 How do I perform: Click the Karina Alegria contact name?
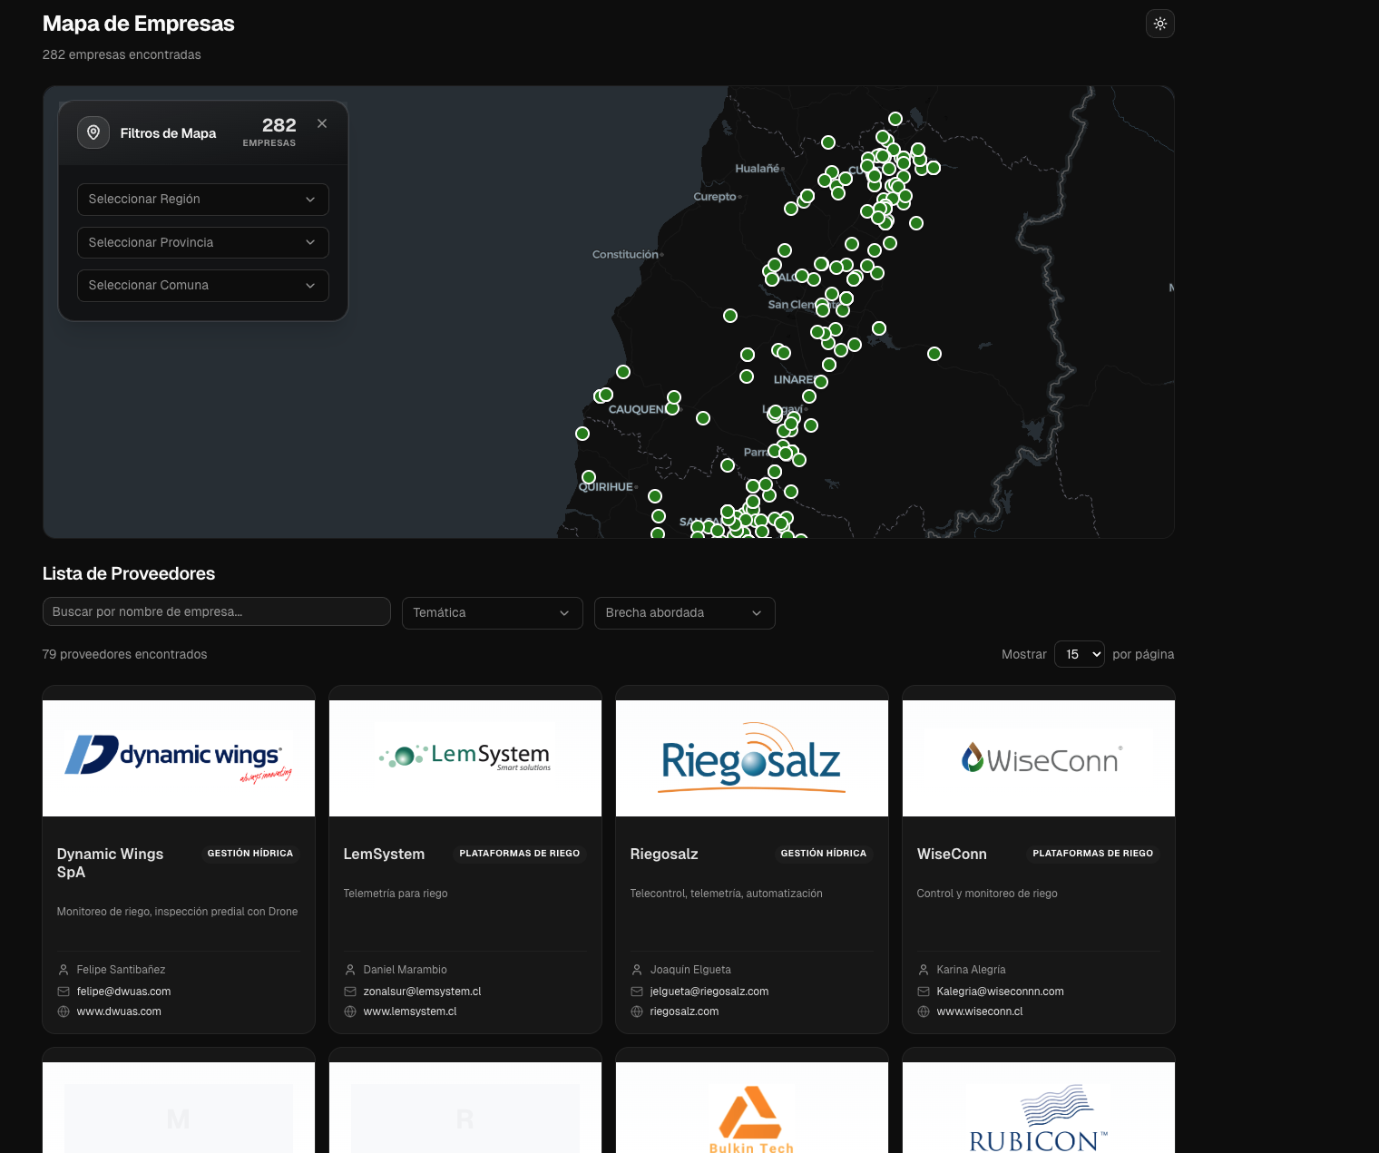coord(971,970)
